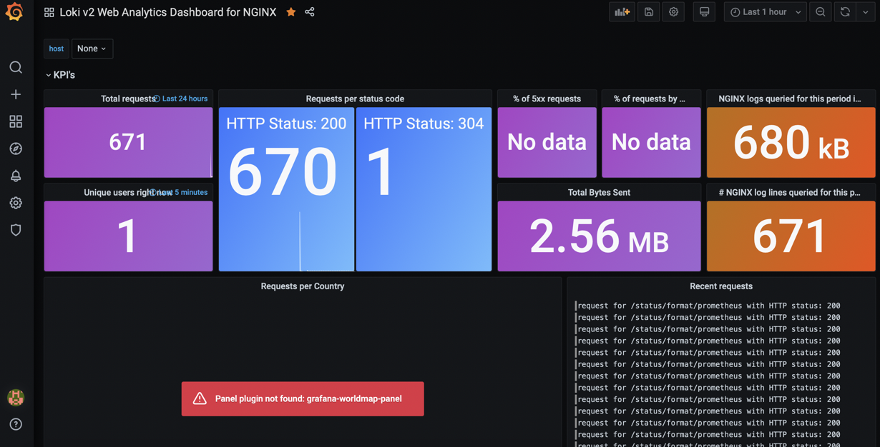Open Server Admin via the shield icon
The width and height of the screenshot is (880, 447).
pos(16,230)
